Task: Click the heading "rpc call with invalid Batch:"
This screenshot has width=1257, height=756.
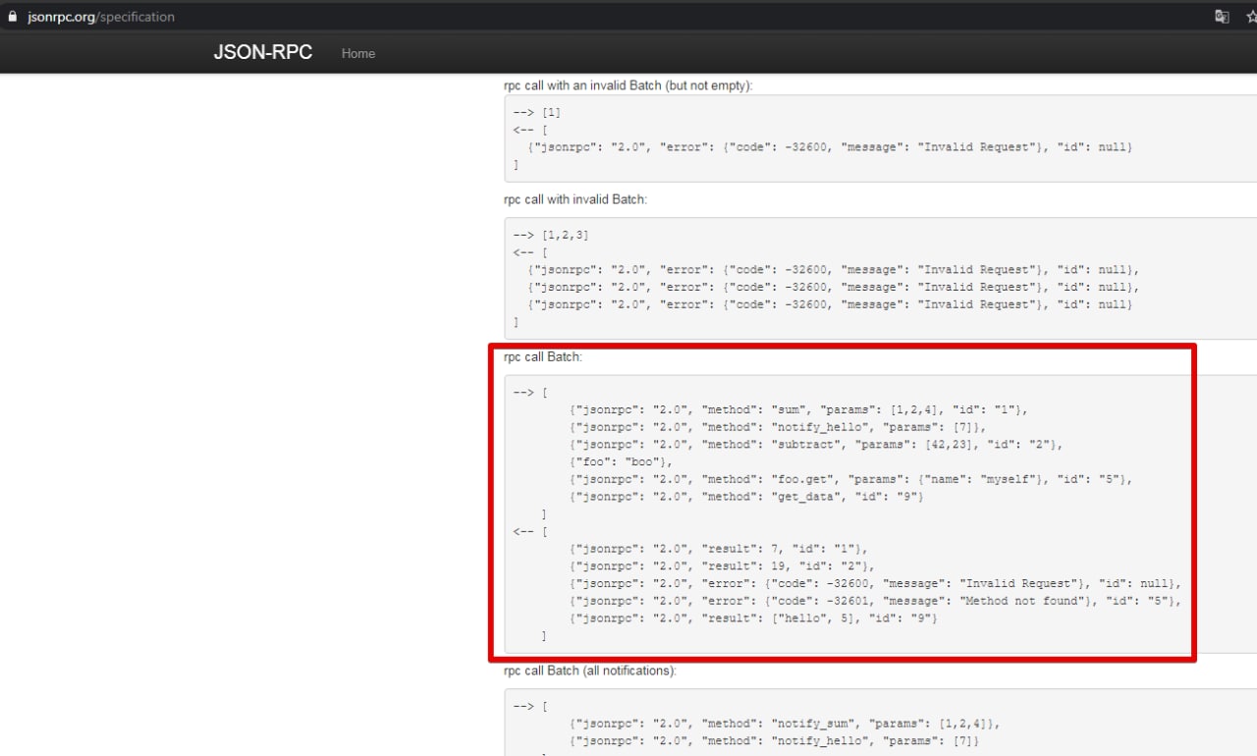Action: tap(575, 199)
